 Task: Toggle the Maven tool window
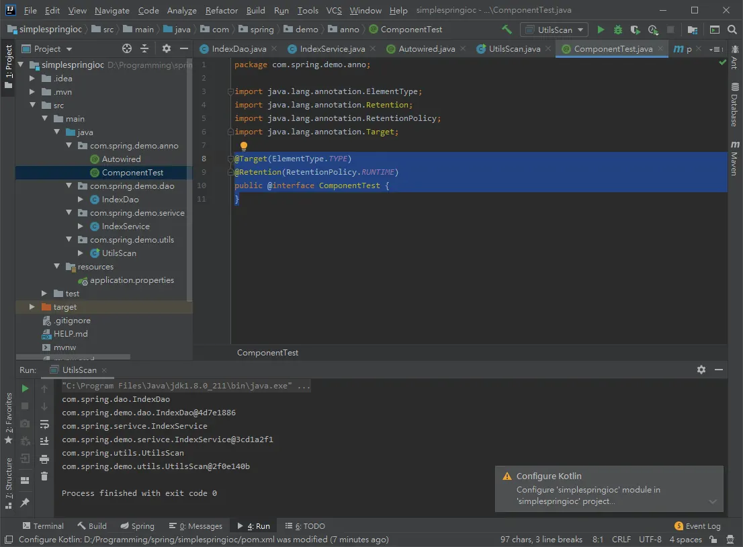(x=734, y=158)
